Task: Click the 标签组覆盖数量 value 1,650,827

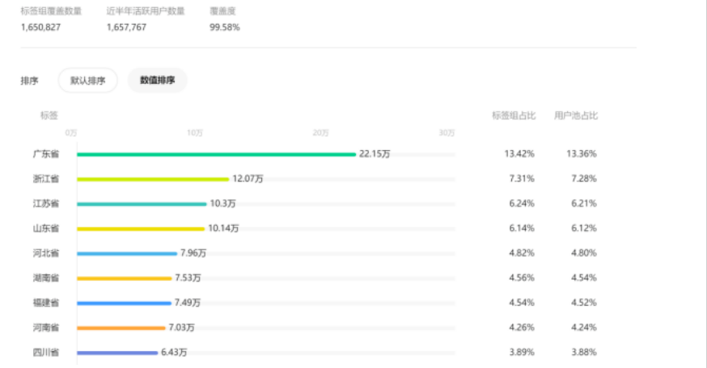Action: [x=40, y=27]
